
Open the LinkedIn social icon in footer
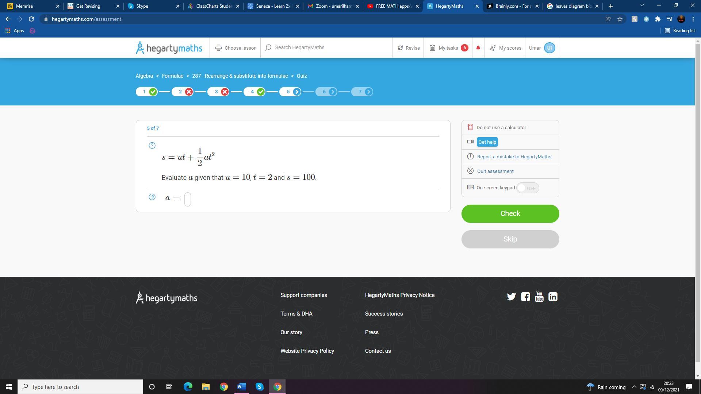tap(553, 297)
